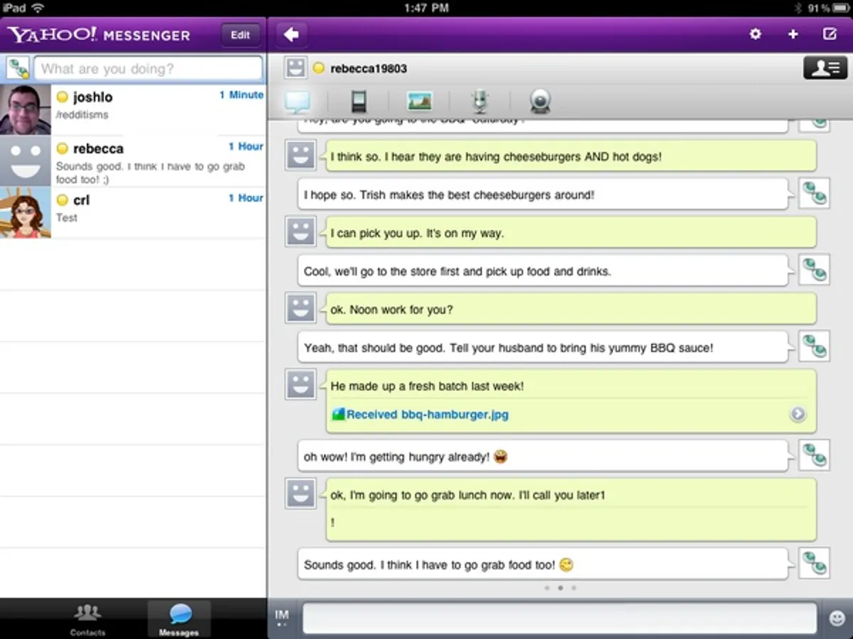Focus the 'What are you doing?' field
Screen dimensions: 853x639
point(148,69)
